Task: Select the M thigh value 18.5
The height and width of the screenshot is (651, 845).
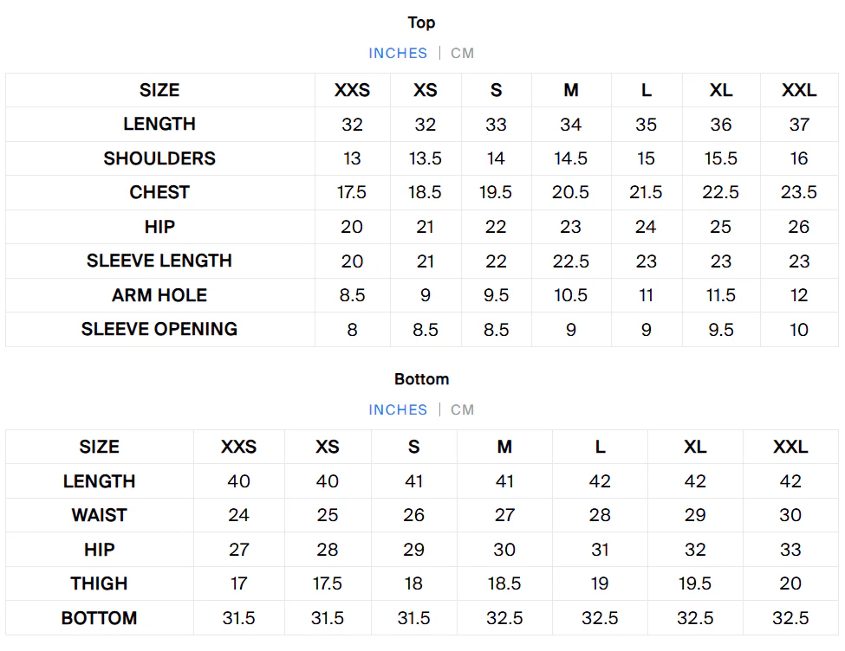Action: coord(504,583)
